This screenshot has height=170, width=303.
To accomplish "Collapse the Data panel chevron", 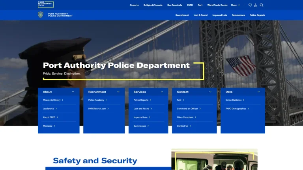I will (x=258, y=92).
